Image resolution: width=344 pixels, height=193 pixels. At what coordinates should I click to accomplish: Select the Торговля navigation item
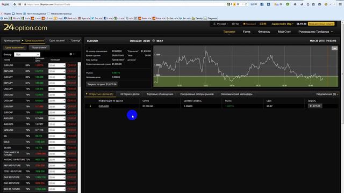tap(229, 32)
